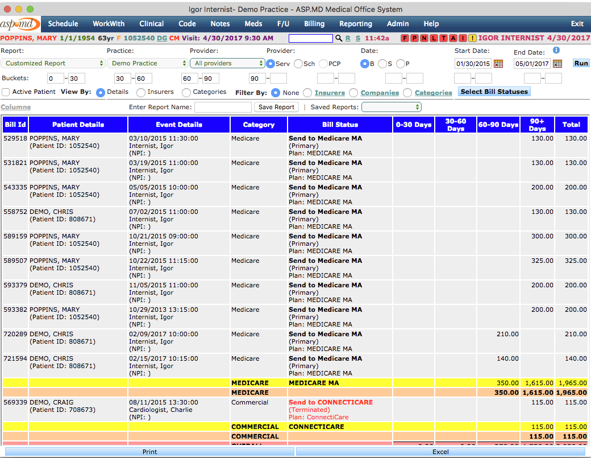This screenshot has width=591, height=458.
Task: Click the Patient Details column header
Action: pos(78,125)
